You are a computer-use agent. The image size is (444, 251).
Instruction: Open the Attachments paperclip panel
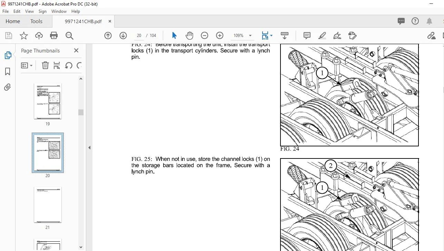(8, 87)
